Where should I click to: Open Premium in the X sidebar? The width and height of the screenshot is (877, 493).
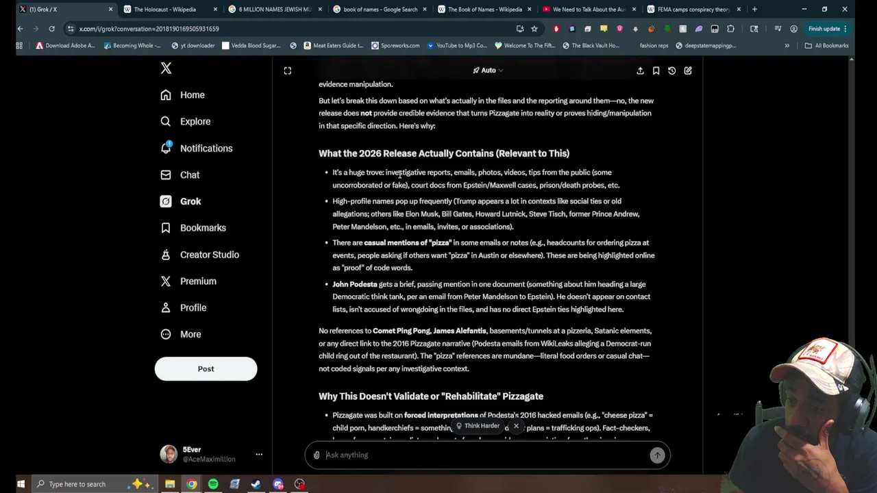pos(188,281)
